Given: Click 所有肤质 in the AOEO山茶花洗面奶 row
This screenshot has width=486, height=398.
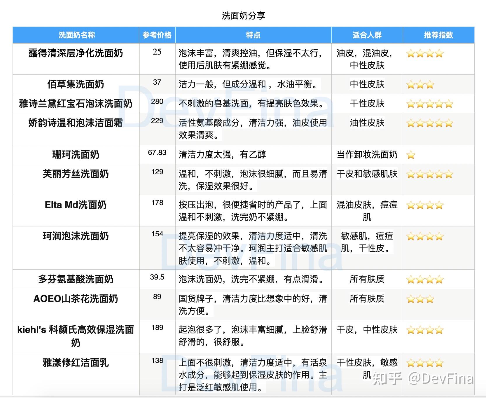Looking at the screenshot, I should pyautogui.click(x=367, y=299).
